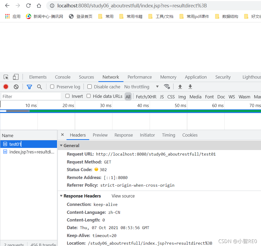Open the Response detail tab
Screen dimensions: 261x246
coord(124,135)
